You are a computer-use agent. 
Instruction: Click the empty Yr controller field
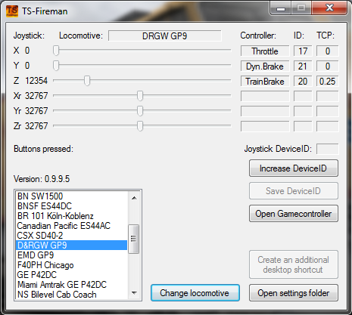(265, 111)
